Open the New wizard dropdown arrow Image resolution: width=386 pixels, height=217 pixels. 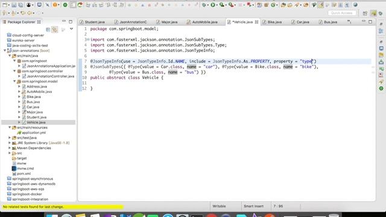click(x=9, y=5)
